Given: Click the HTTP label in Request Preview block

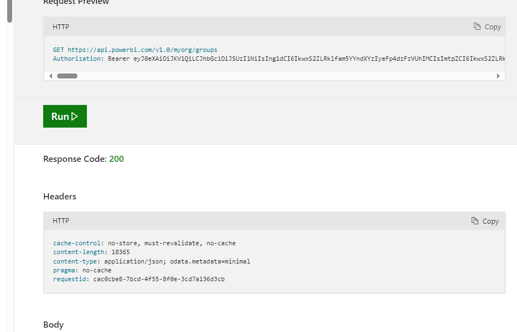Looking at the screenshot, I should tap(61, 27).
